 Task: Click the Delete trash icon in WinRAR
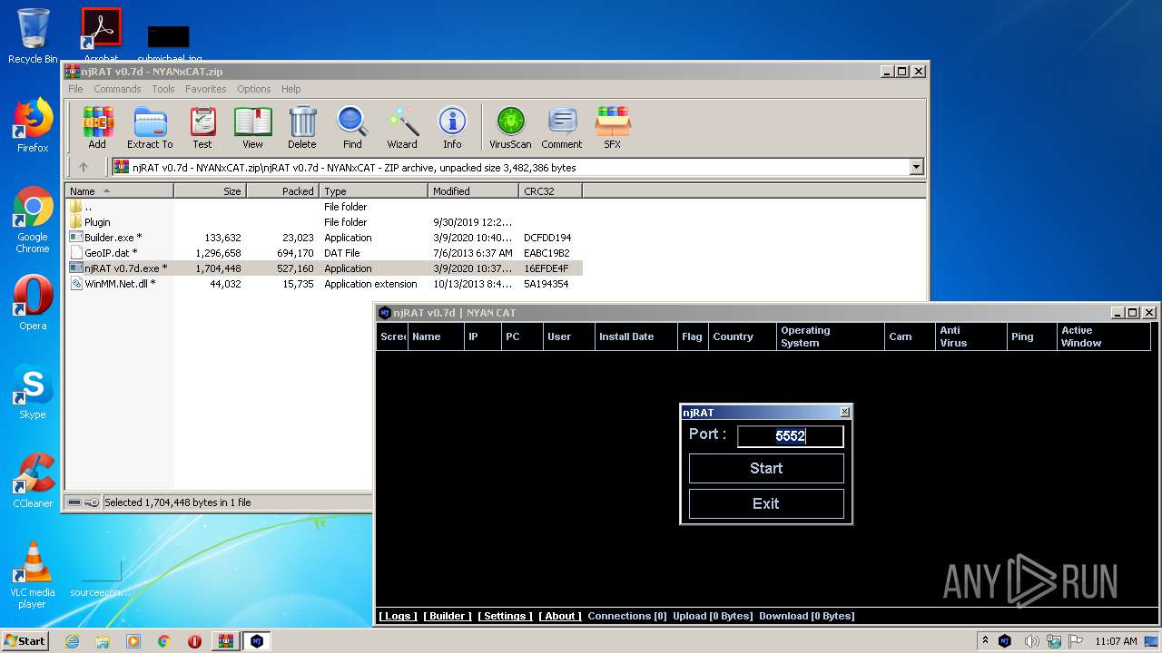[302, 127]
